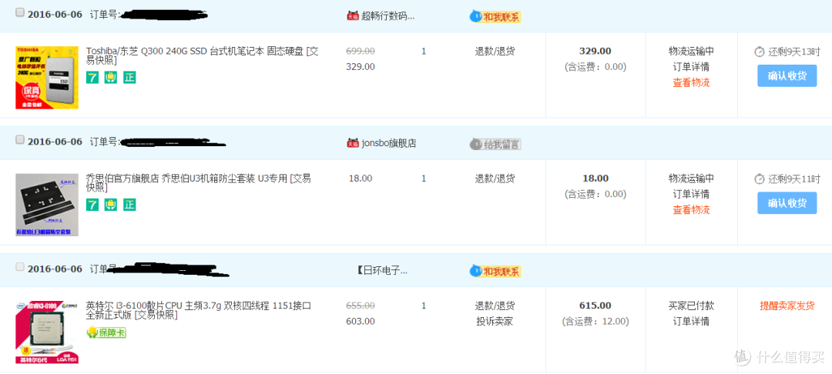Click the Tmall icon beside 超畅行数码
The height and width of the screenshot is (374, 832).
tap(352, 16)
